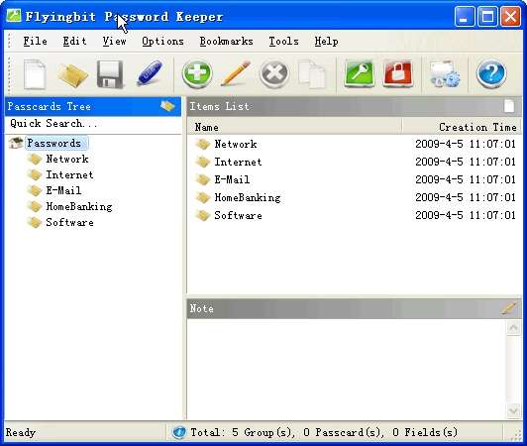Screen dimensions: 527x446
Task: Click the green key password icon
Action: click(360, 73)
